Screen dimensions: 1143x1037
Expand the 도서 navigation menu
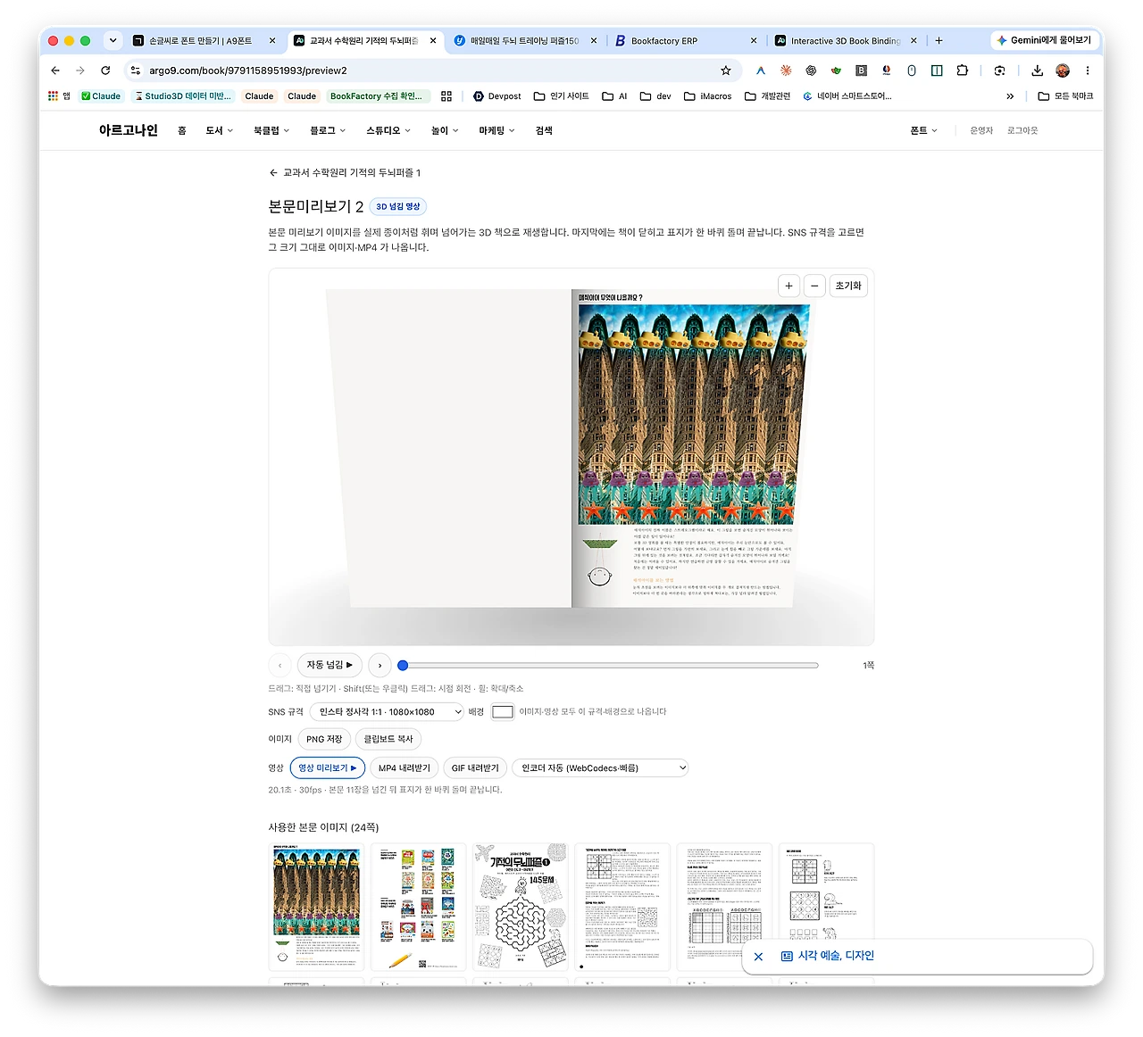[219, 130]
